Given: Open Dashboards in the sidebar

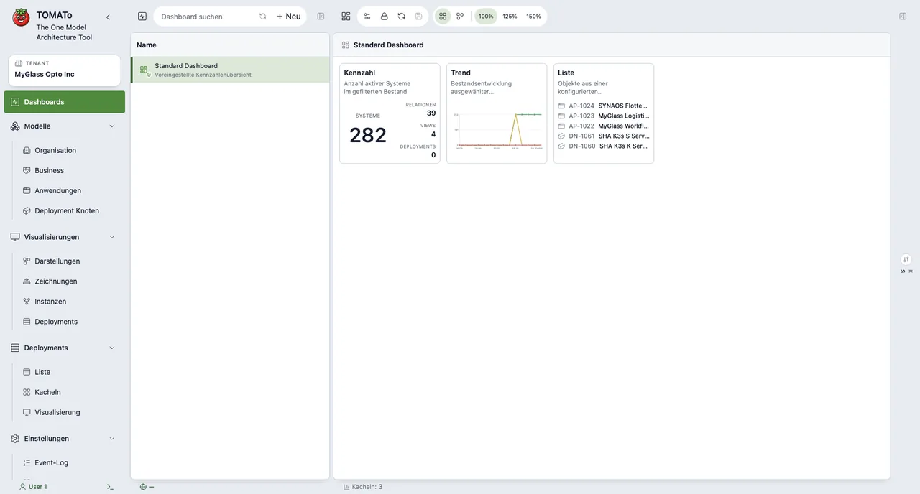Looking at the screenshot, I should (65, 102).
